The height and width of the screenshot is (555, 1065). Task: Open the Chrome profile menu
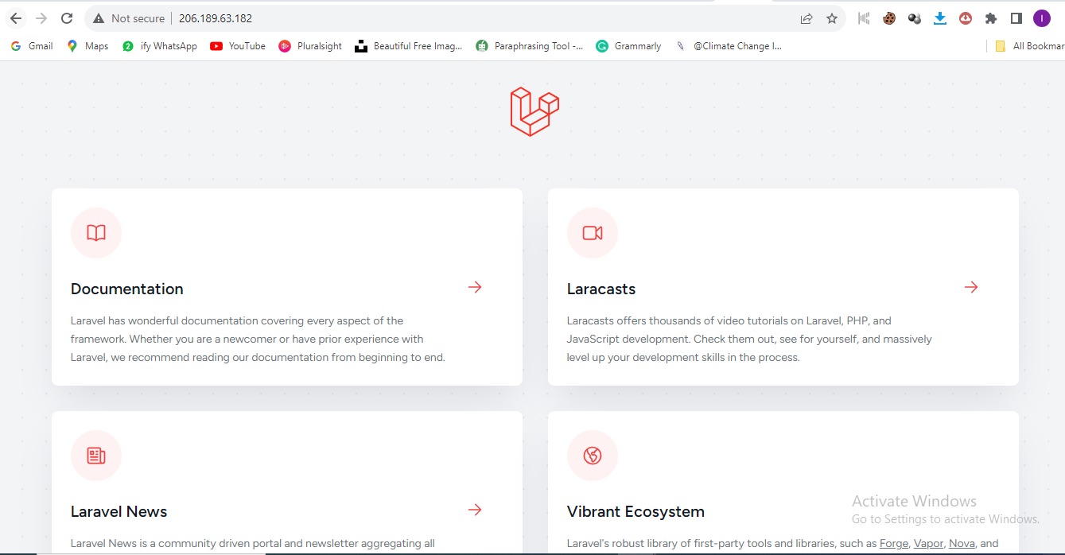pyautogui.click(x=1041, y=17)
